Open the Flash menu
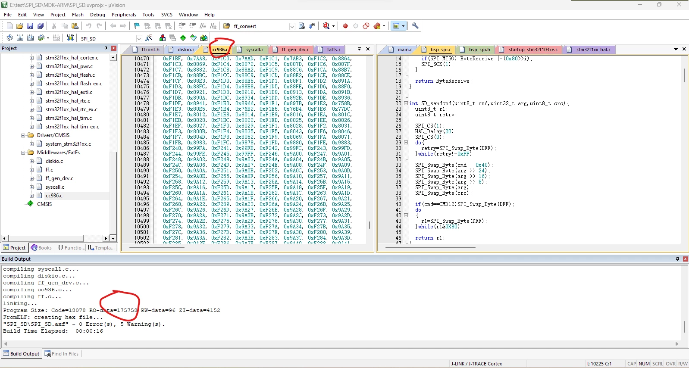The height and width of the screenshot is (368, 689). pyautogui.click(x=78, y=15)
